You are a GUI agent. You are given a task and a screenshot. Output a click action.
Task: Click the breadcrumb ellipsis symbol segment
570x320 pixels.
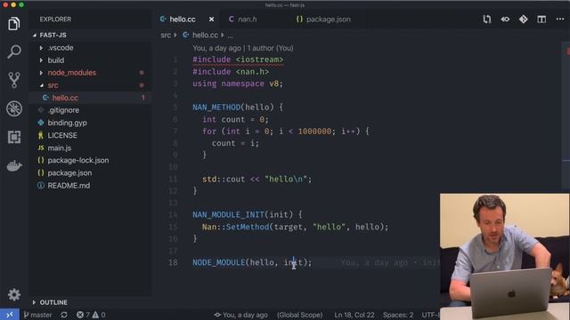[x=231, y=36]
